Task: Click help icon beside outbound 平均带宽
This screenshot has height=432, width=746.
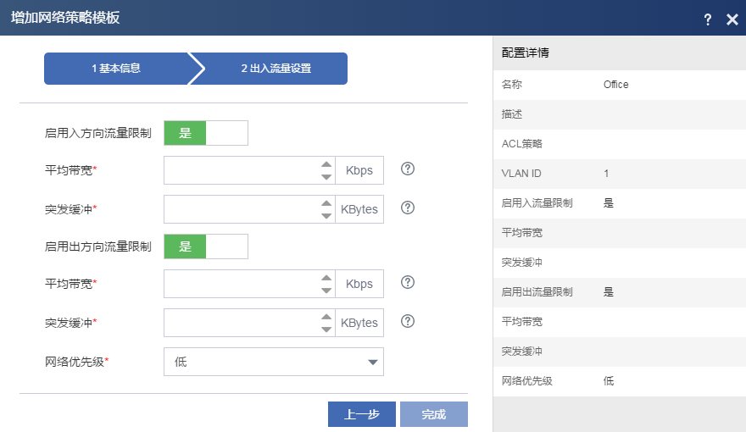Action: click(x=408, y=282)
